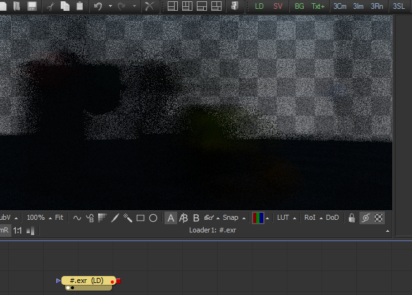Add a Text+ tool via Txt+
Image resolution: width=412 pixels, height=295 pixels.
[x=318, y=6]
